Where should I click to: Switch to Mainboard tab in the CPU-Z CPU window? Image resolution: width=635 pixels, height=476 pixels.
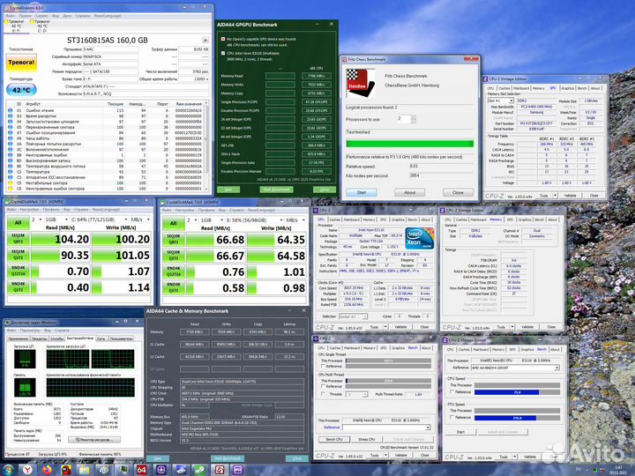tap(352, 219)
